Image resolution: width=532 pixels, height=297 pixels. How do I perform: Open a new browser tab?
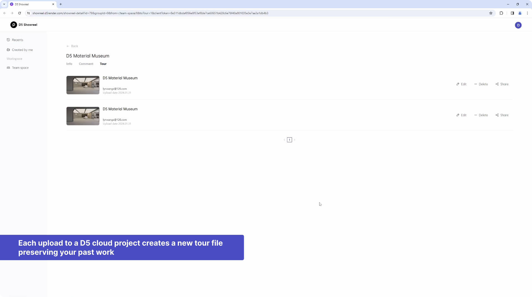coord(61,4)
